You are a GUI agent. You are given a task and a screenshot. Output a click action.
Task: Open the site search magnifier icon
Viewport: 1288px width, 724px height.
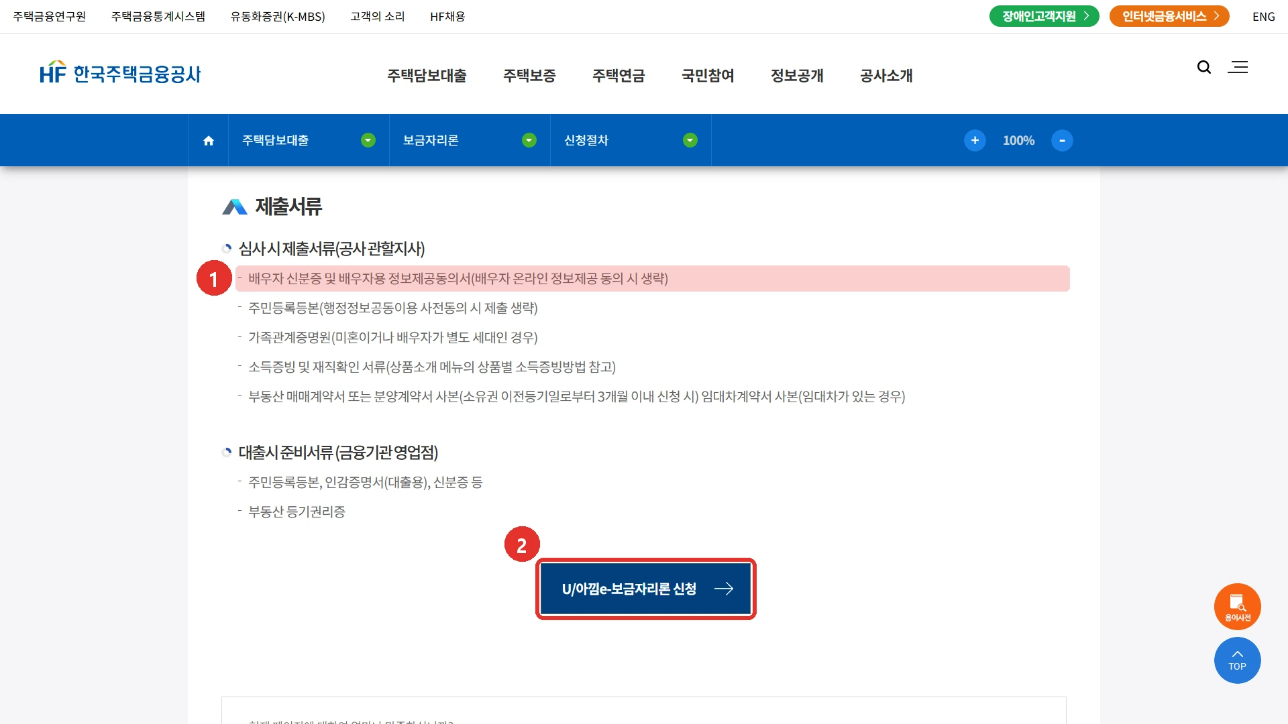coord(1204,67)
